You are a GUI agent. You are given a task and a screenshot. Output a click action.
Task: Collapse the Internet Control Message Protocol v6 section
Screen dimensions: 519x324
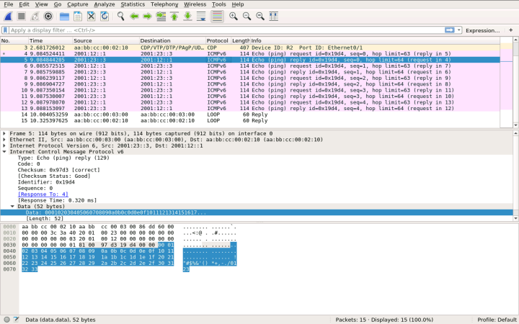pyautogui.click(x=4, y=152)
